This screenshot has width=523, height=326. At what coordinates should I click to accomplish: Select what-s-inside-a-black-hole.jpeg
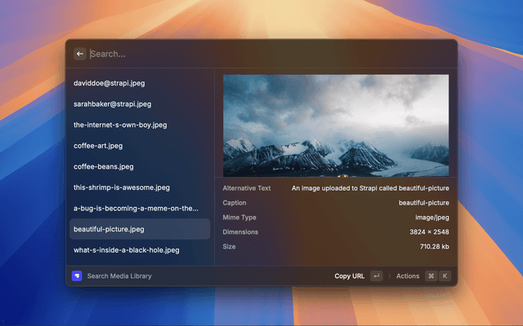pos(126,249)
